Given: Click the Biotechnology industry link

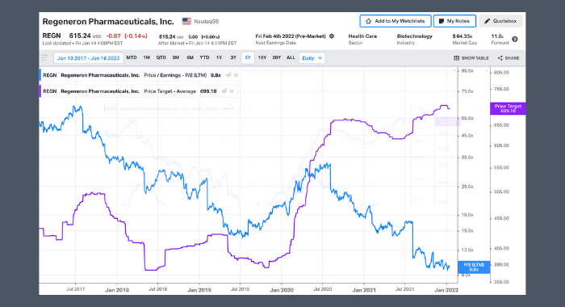Looking at the screenshot, I should (414, 36).
